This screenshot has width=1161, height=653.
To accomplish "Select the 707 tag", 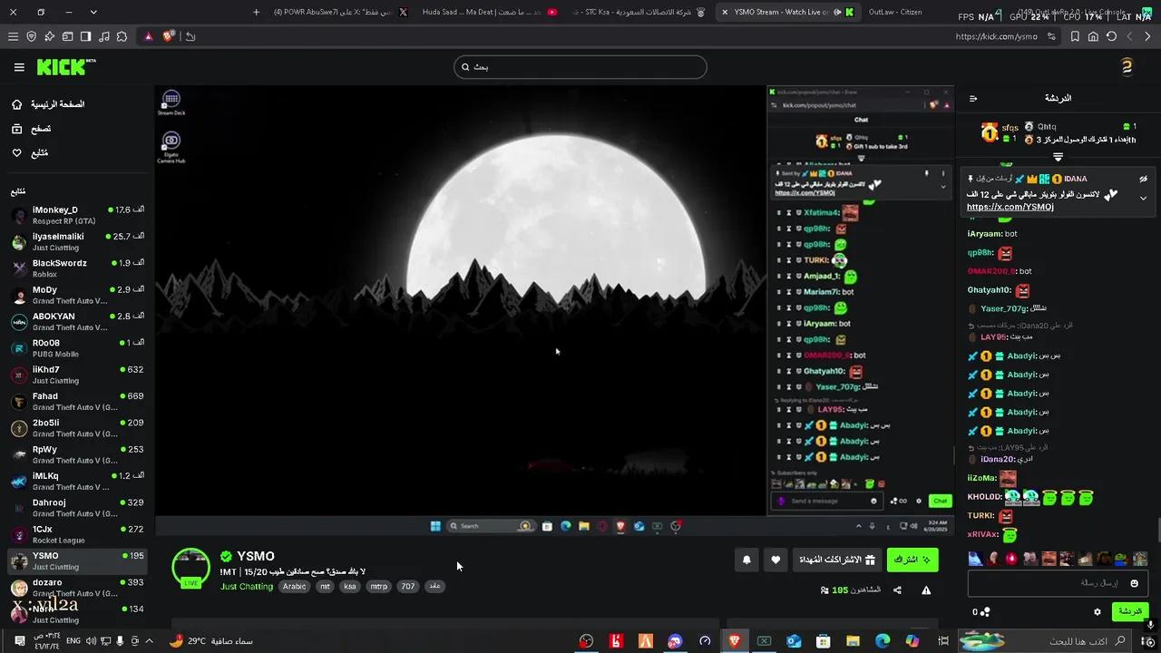I will pos(408,587).
